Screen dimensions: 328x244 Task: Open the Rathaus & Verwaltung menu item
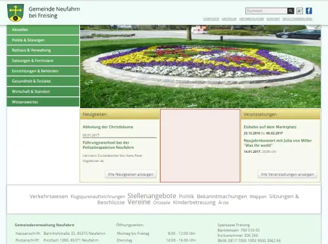coord(43,51)
